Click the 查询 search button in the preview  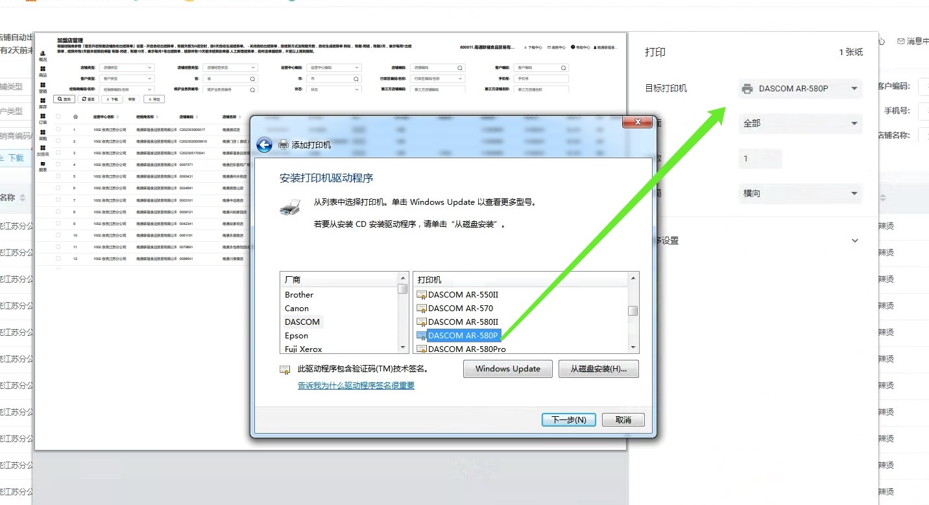pos(64,99)
